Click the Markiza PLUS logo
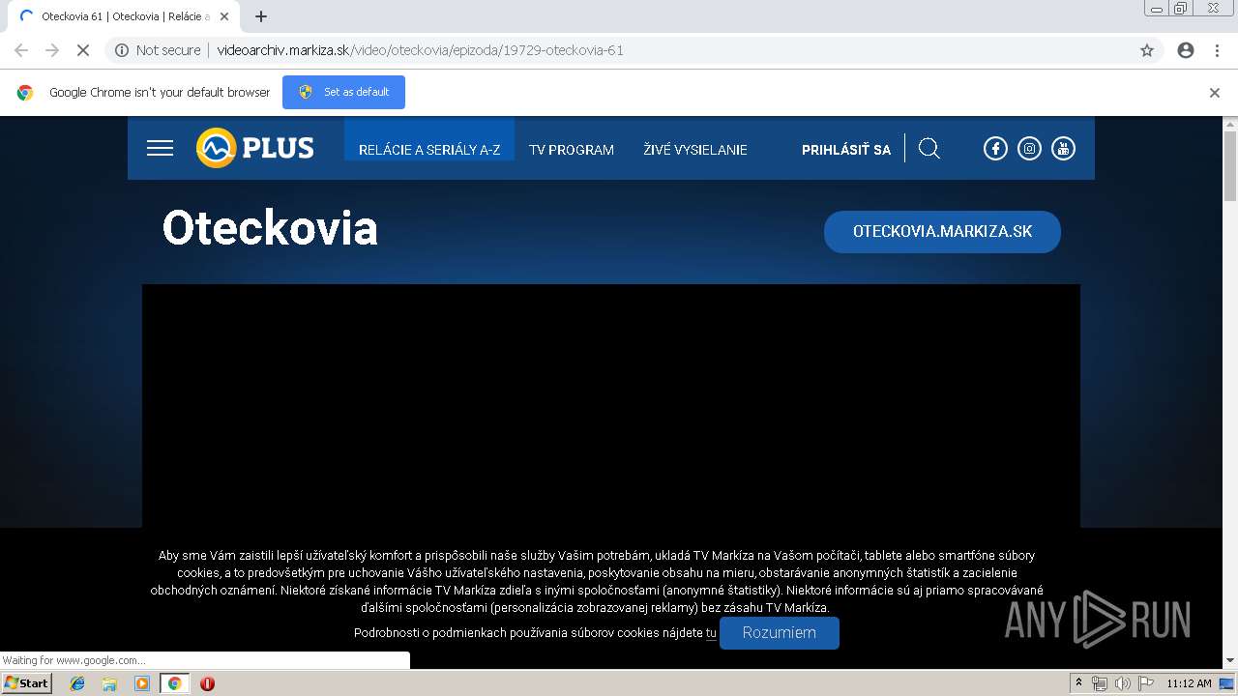1238x696 pixels. point(255,148)
